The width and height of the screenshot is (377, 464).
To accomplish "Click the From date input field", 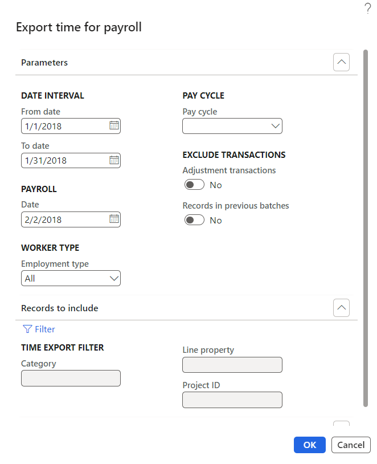I will 63,125.
